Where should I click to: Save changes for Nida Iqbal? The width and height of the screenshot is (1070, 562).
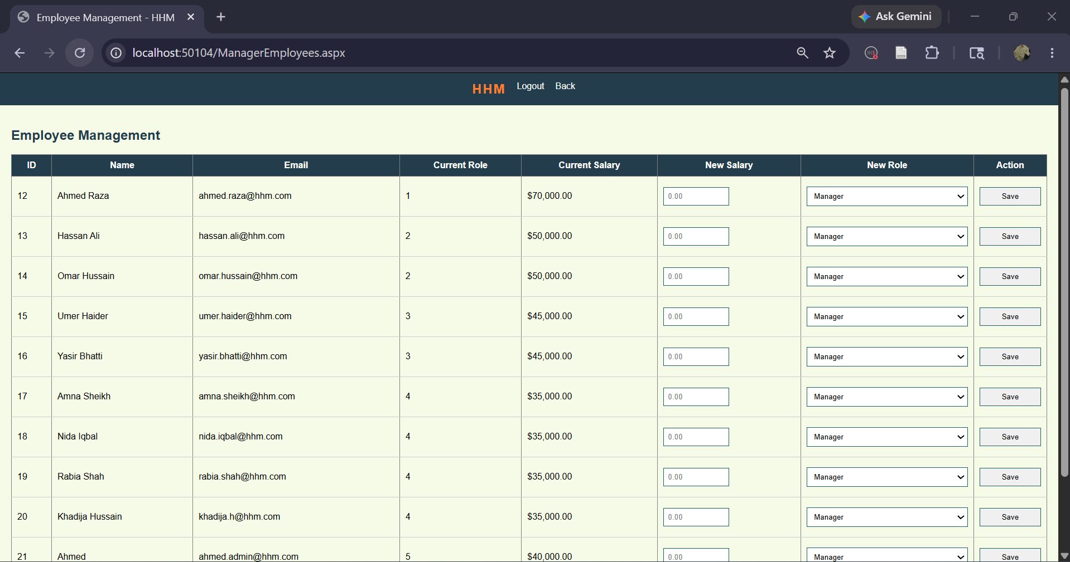click(1010, 437)
